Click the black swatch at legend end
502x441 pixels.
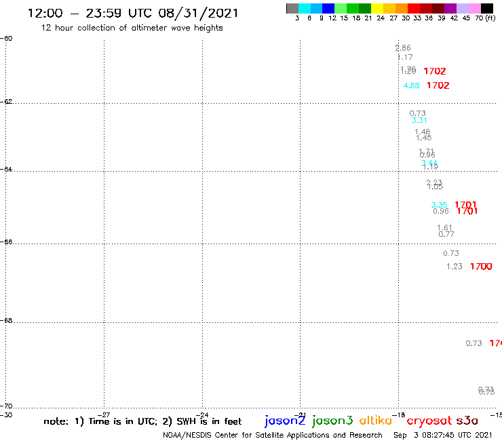pos(487,8)
